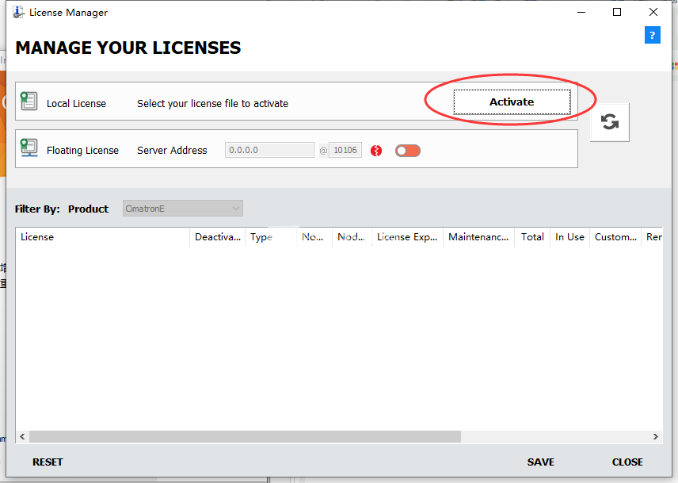Viewport: 678px width, 483px height.
Task: Click the refresh licenses icon
Action: pos(609,122)
